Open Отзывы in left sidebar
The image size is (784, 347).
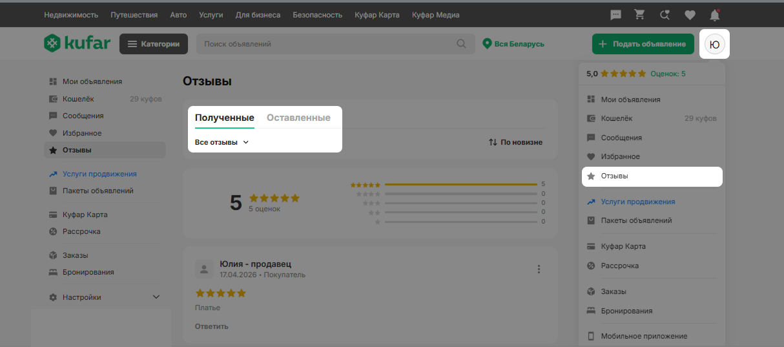tap(105, 150)
